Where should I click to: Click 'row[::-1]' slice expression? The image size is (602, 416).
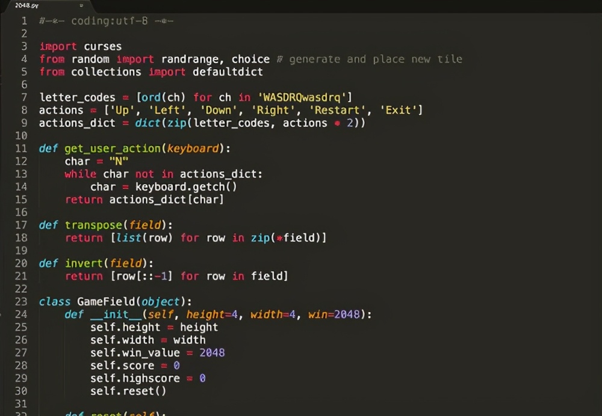[x=144, y=276]
